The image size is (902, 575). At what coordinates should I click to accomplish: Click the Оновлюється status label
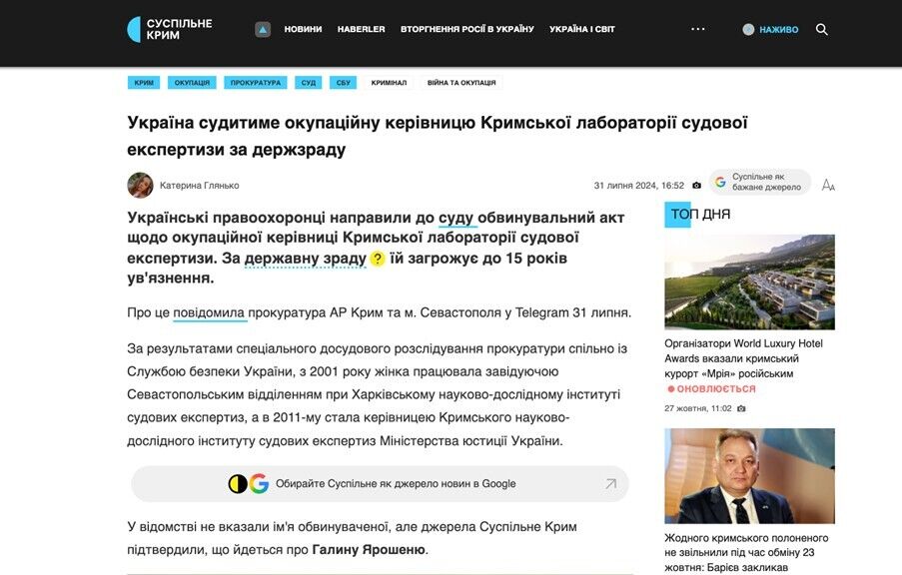[711, 388]
